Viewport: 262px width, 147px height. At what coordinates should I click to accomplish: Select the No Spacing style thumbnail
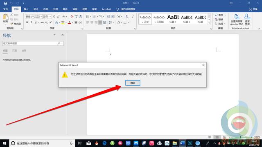[159, 19]
